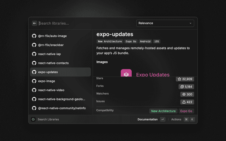Click the star count badge 32,909
This screenshot has width=226, height=141.
coord(185,79)
